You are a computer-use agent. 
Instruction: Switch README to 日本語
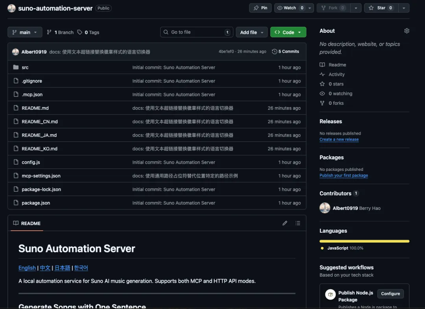click(x=62, y=268)
